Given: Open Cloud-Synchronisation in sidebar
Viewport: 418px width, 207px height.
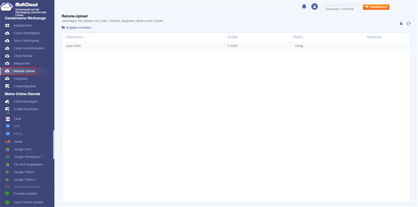Looking at the screenshot, I should (29, 48).
